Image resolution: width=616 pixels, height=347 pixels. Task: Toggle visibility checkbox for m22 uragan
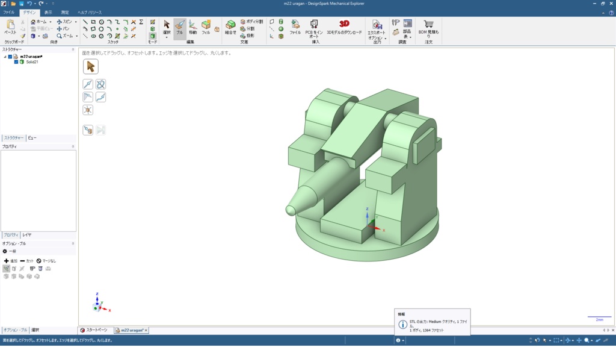coord(10,57)
